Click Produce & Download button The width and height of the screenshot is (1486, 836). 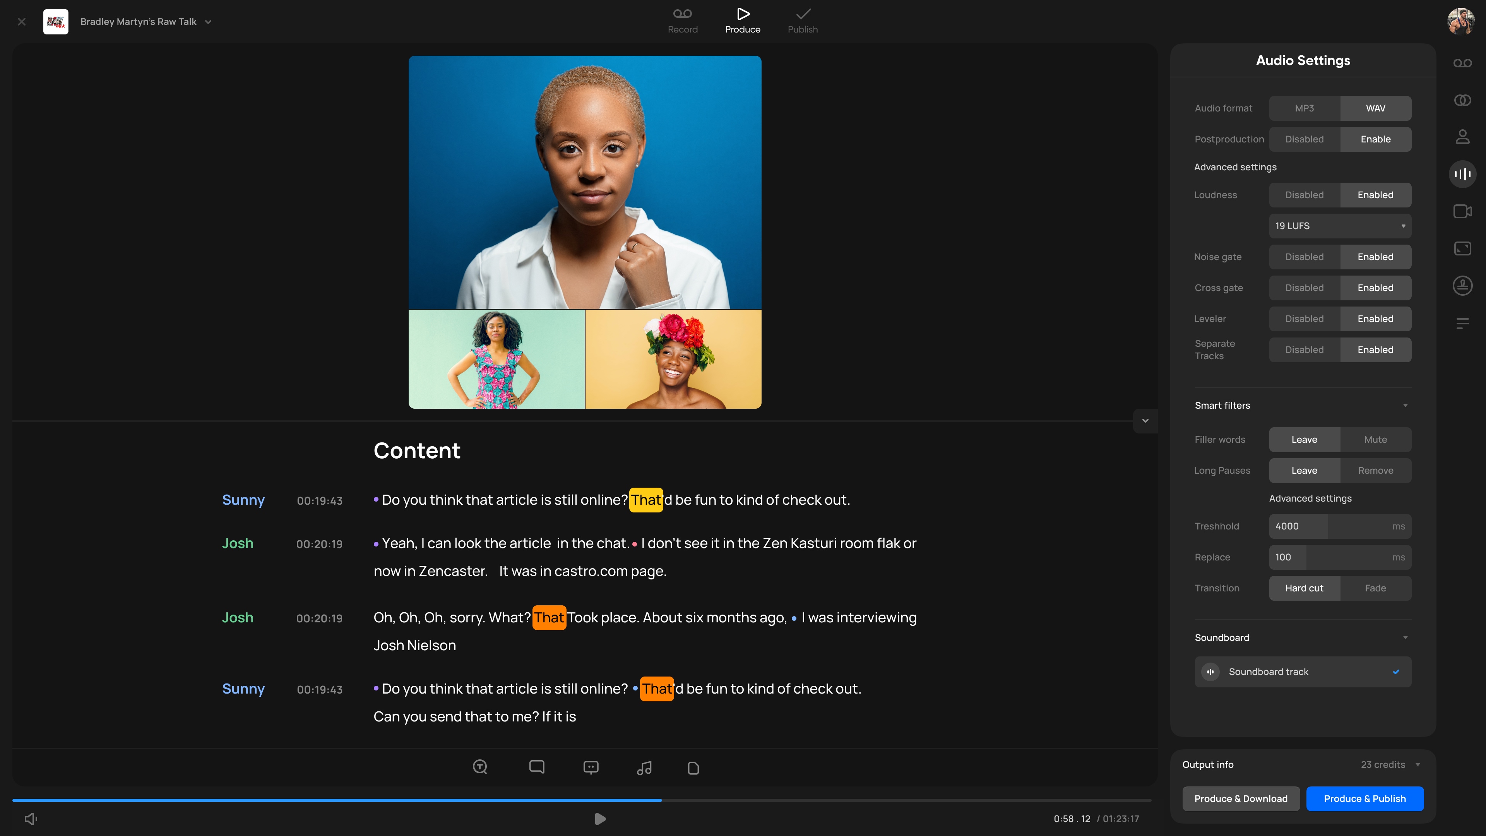click(1240, 798)
